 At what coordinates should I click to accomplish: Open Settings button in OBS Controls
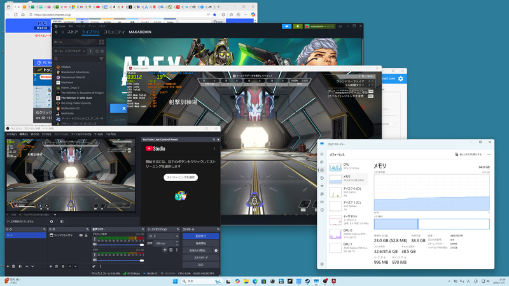(200, 264)
